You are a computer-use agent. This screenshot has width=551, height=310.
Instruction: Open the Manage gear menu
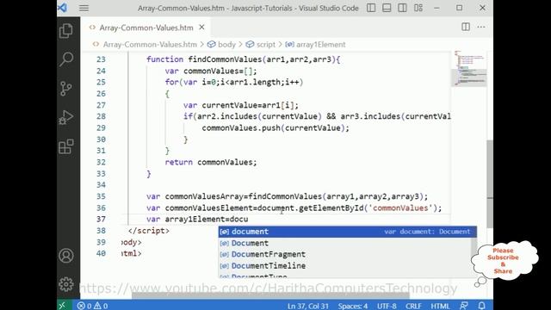pos(66,284)
